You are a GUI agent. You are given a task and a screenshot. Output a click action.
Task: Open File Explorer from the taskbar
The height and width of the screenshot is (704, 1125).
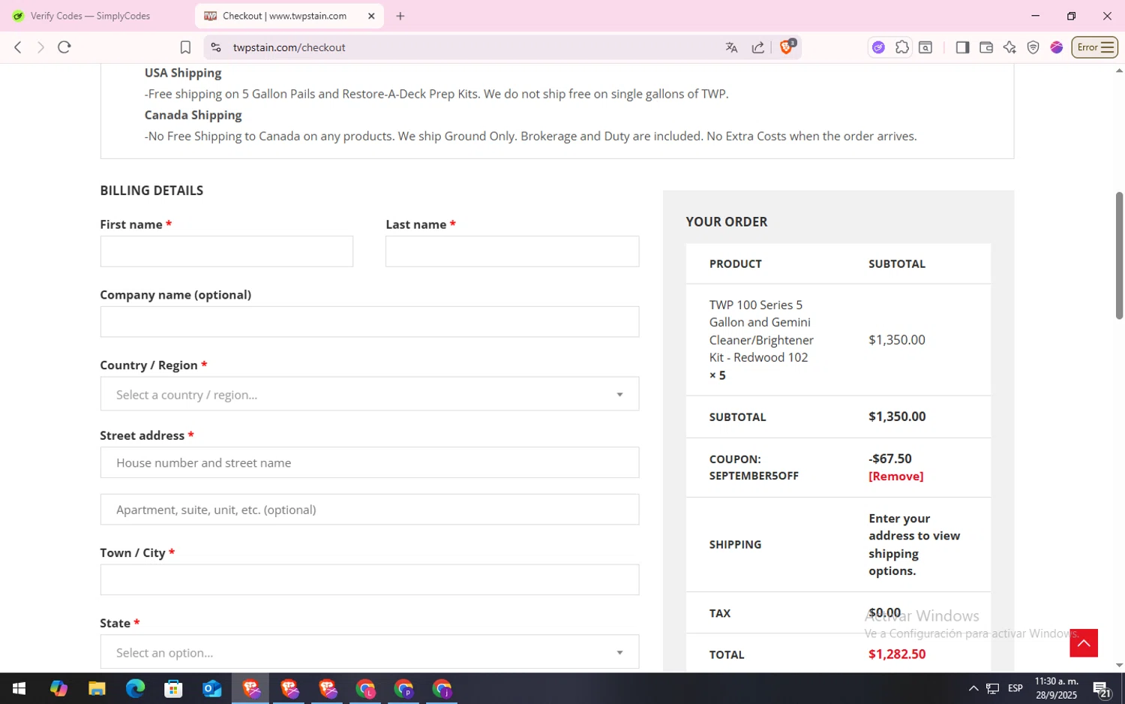pyautogui.click(x=97, y=688)
